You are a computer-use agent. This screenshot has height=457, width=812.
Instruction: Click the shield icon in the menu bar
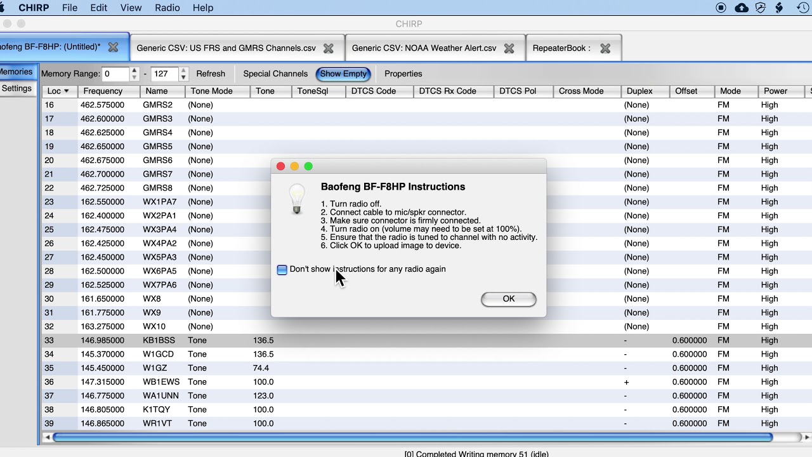[761, 8]
